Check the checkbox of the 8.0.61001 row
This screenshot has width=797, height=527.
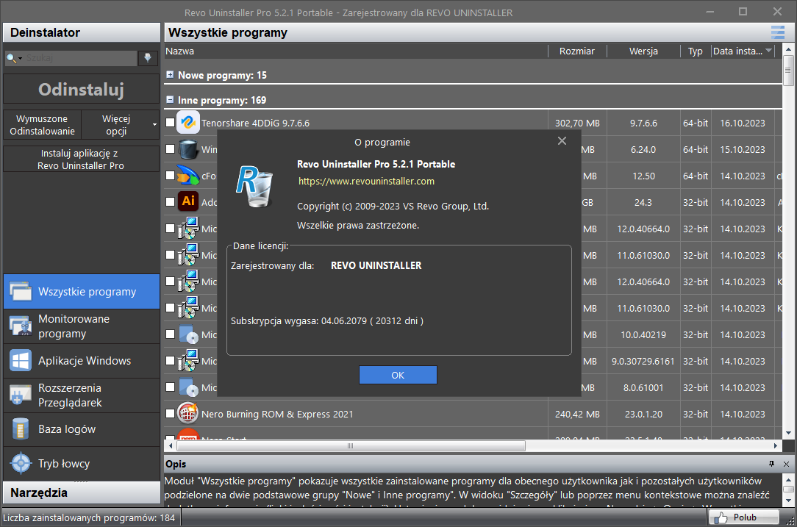171,387
